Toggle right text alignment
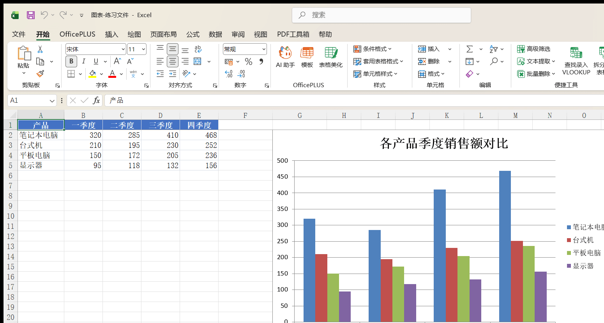 185,61
